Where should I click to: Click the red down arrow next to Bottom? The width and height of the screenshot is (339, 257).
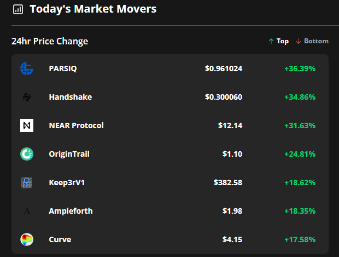pos(299,41)
